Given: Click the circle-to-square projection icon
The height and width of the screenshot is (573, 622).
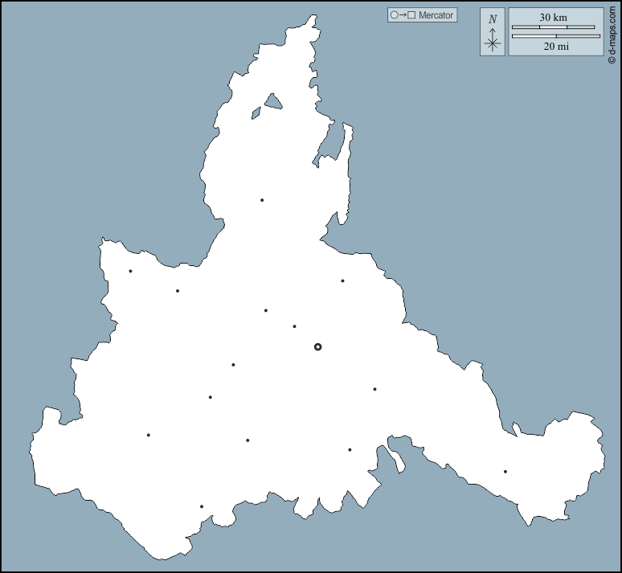Looking at the screenshot, I should click(402, 15).
